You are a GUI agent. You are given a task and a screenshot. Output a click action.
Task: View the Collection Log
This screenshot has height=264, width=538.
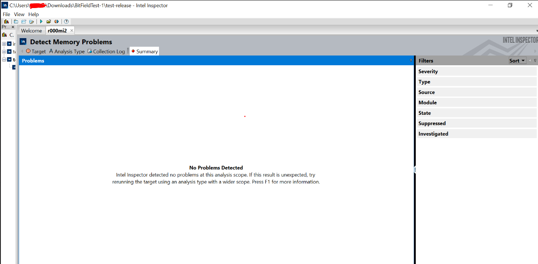coord(106,51)
